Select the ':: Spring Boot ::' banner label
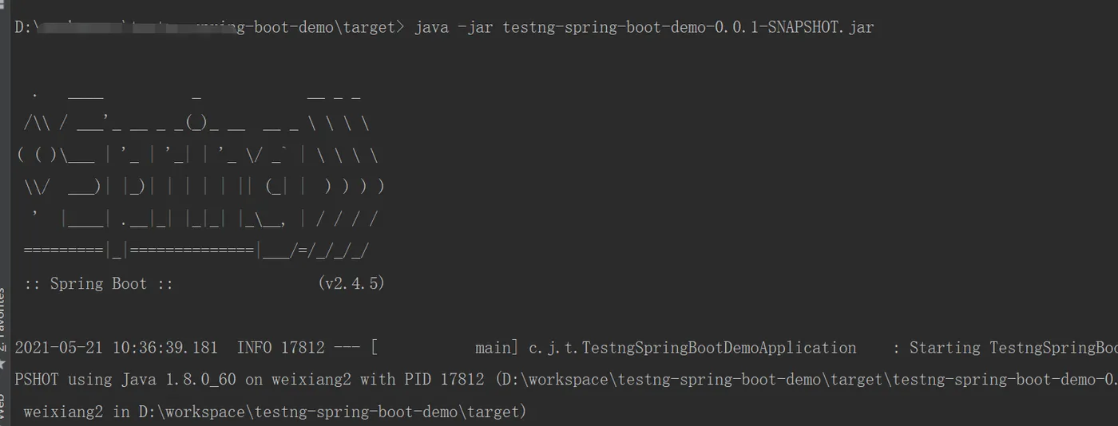 [98, 283]
